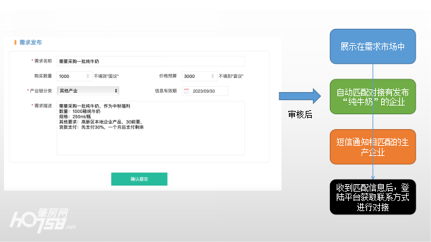
Task: Click the black 收到匹配信息后 box
Action: (372, 197)
